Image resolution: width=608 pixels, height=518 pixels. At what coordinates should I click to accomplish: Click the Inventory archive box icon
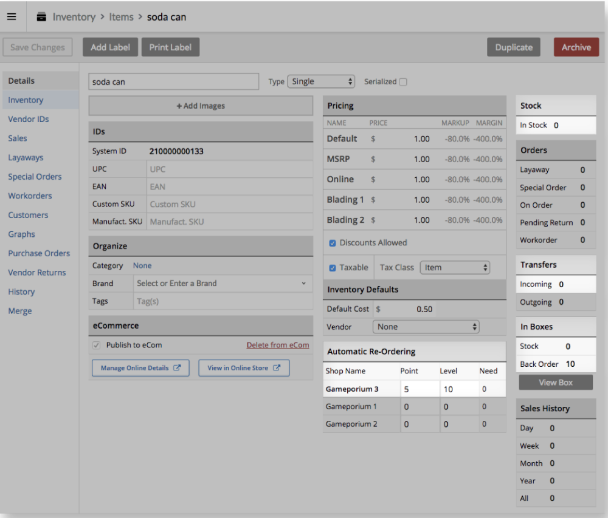pos(41,17)
